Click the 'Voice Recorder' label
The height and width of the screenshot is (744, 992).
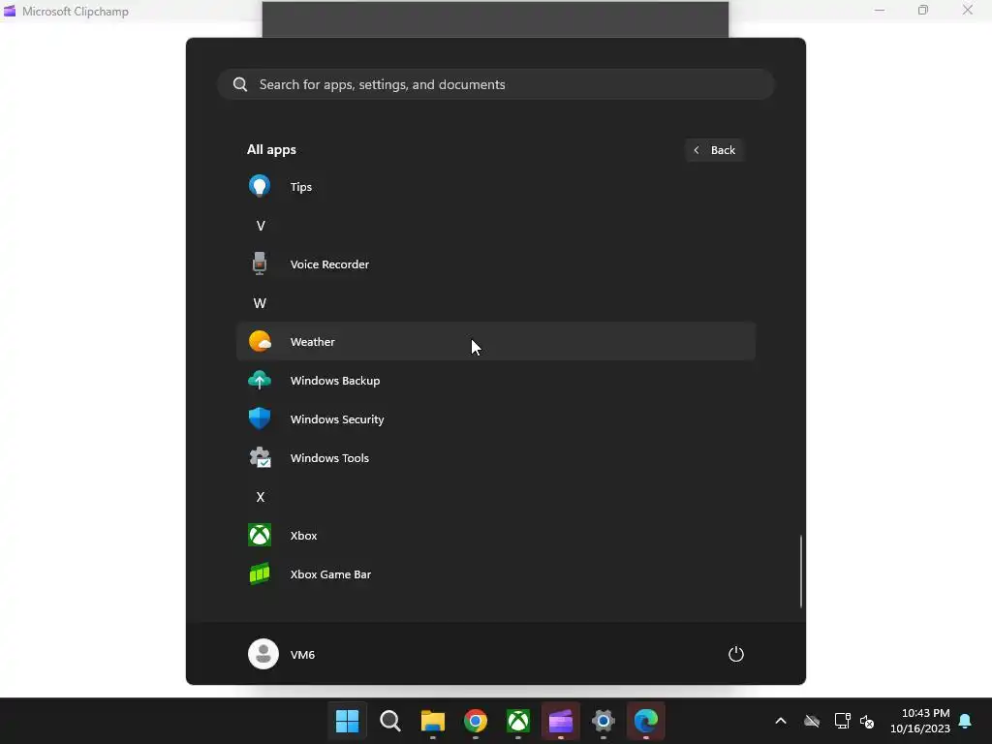(329, 264)
